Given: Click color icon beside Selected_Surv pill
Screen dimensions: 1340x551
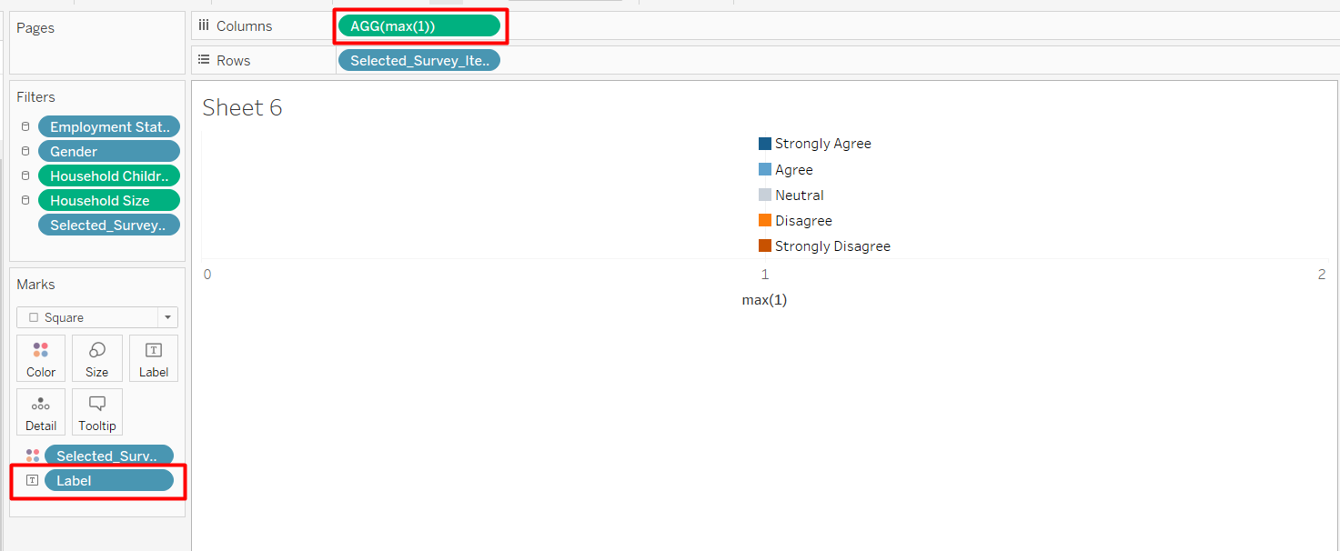Looking at the screenshot, I should coord(33,456).
